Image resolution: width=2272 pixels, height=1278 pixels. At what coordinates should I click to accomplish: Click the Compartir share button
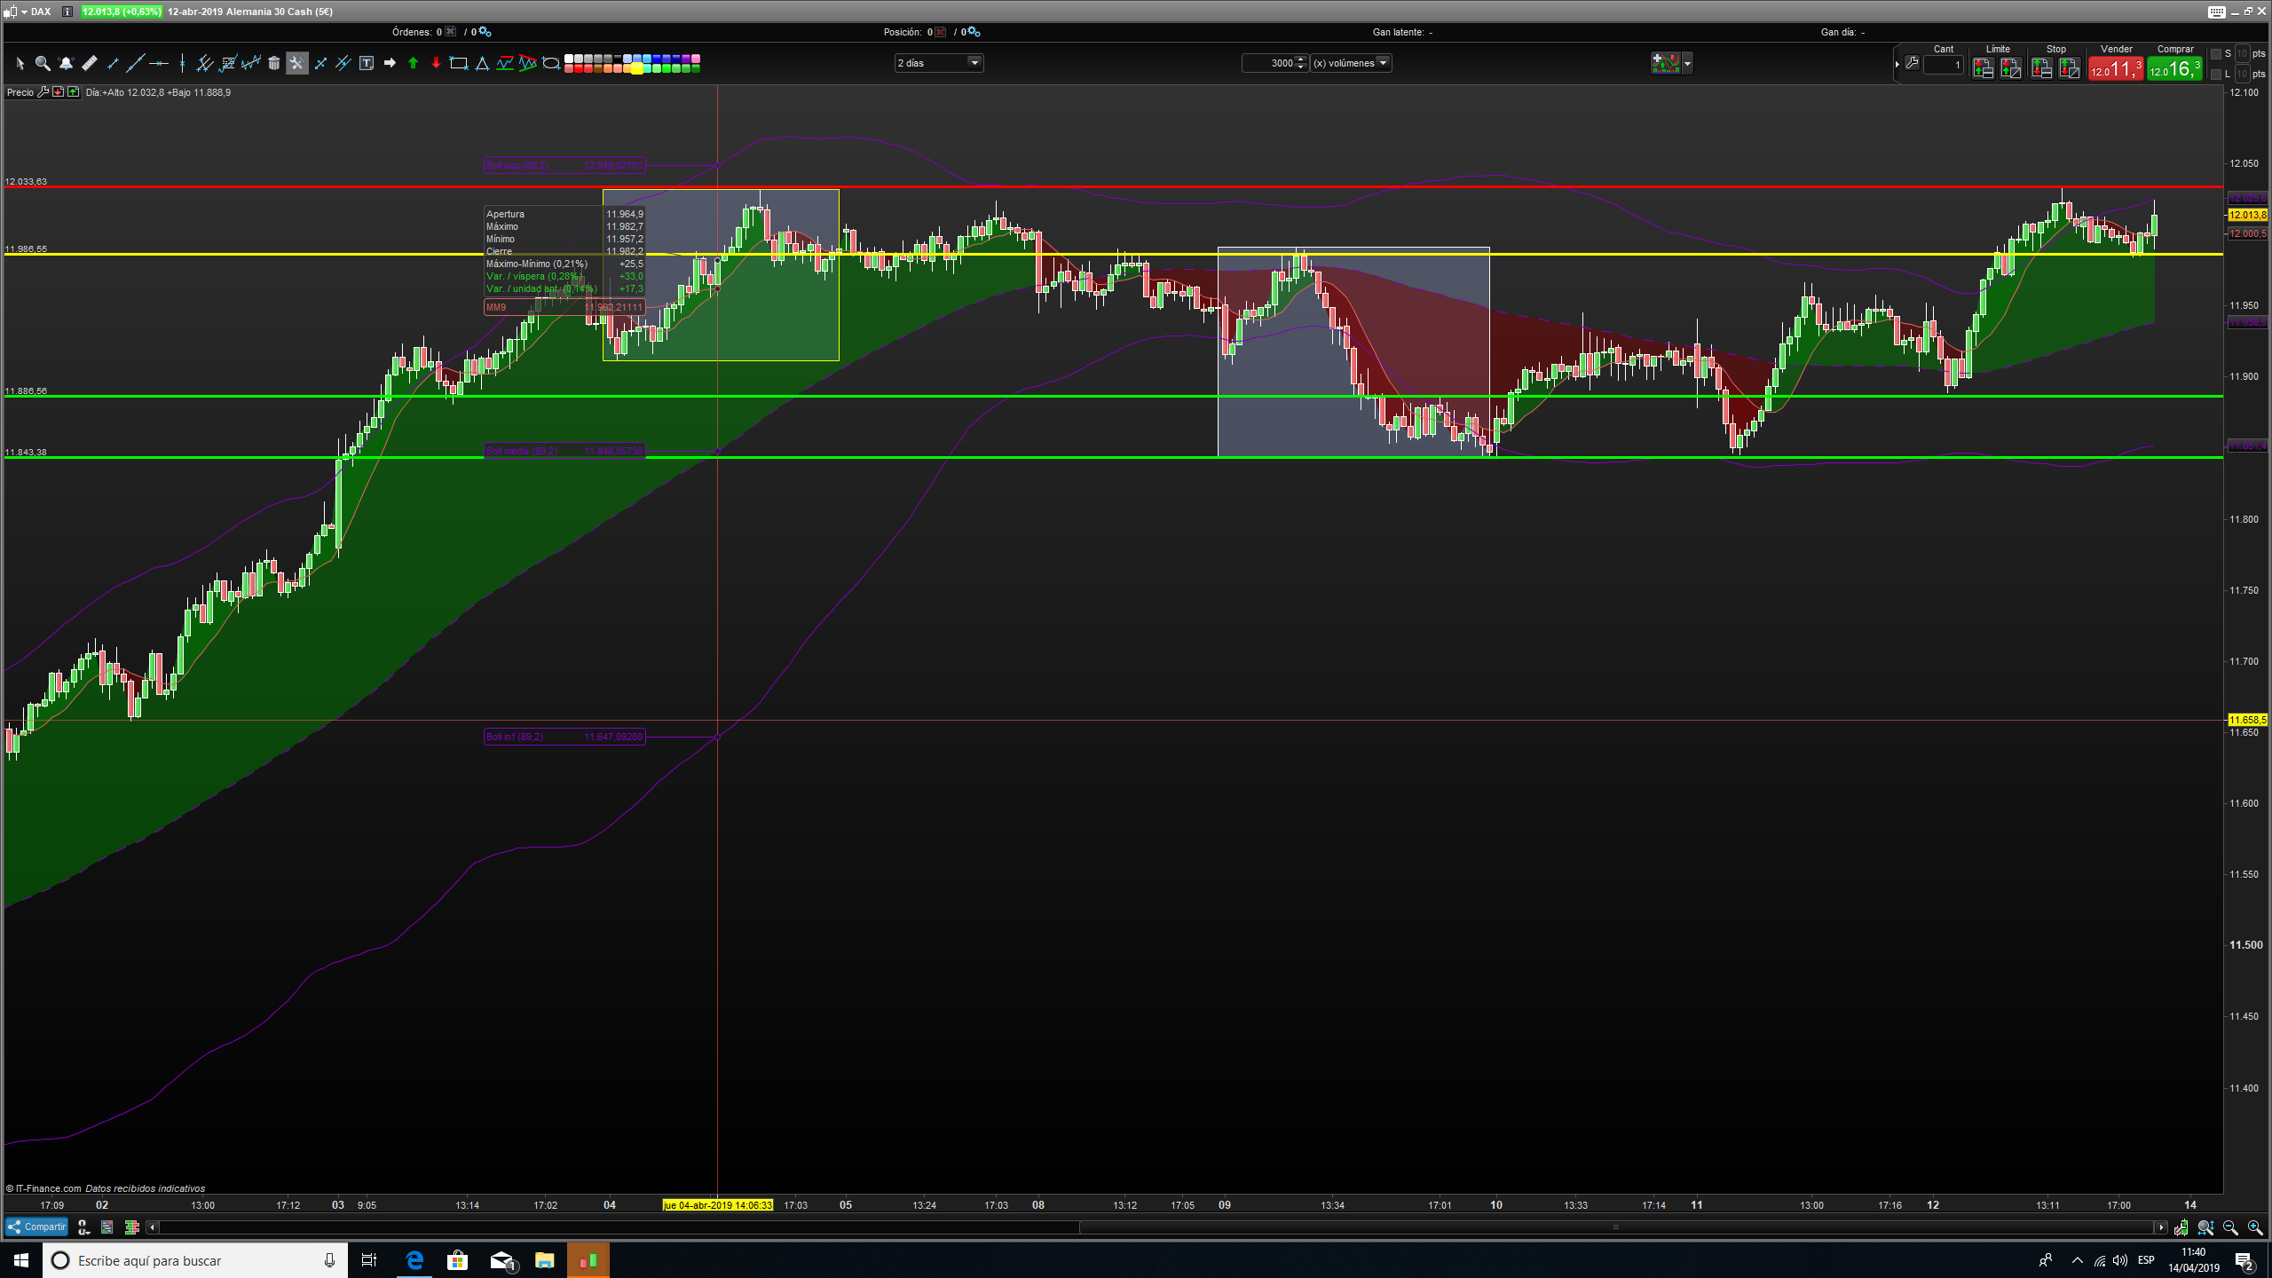coord(37,1227)
